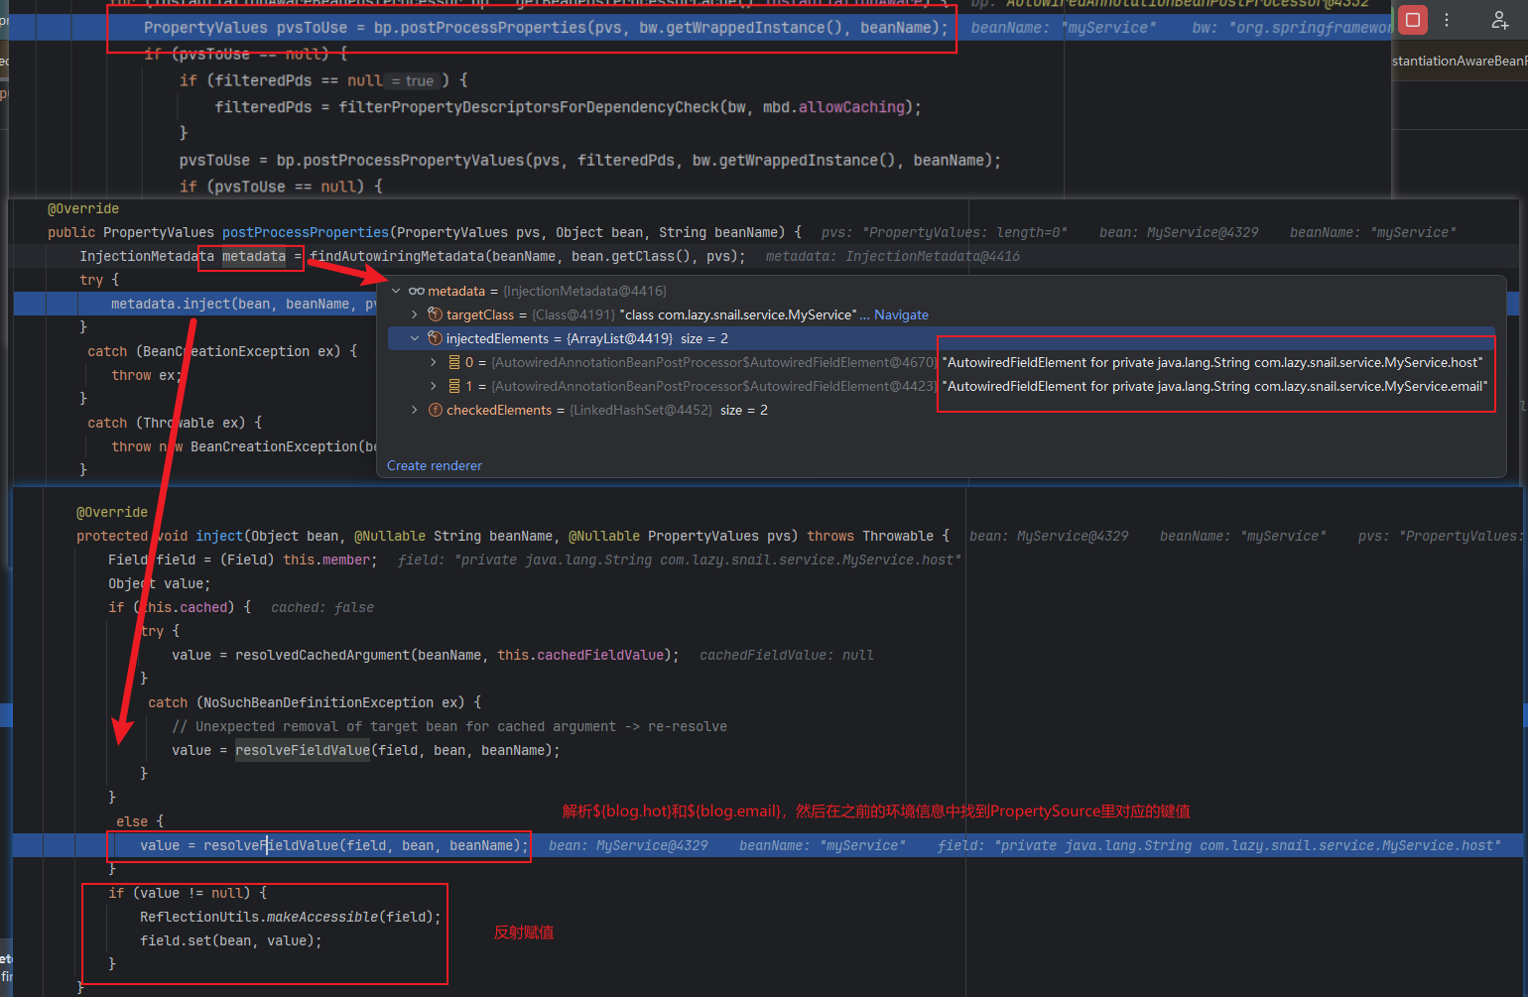The image size is (1528, 997).
Task: Click the ReflectionUtils.makeAccessible(field) line
Action: click(x=290, y=917)
